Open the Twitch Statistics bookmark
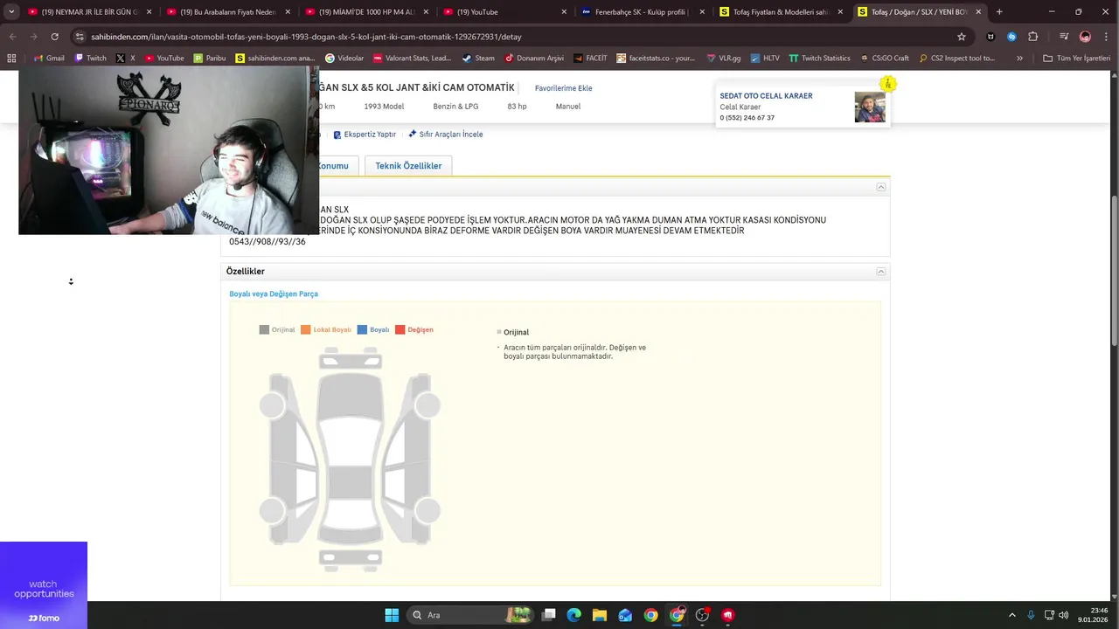Image resolution: width=1119 pixels, height=629 pixels. (x=820, y=58)
